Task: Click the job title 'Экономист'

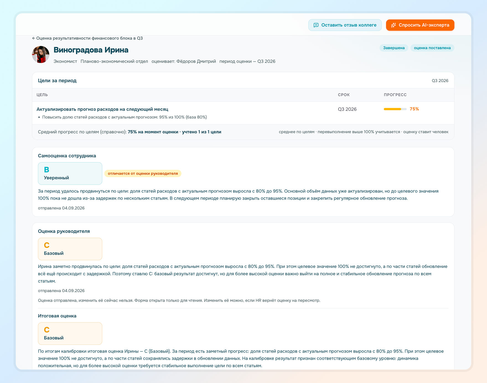Action: [65, 61]
